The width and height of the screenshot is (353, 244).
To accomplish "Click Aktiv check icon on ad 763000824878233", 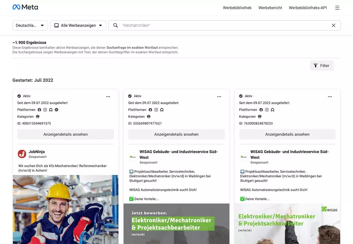I will 241,96.
